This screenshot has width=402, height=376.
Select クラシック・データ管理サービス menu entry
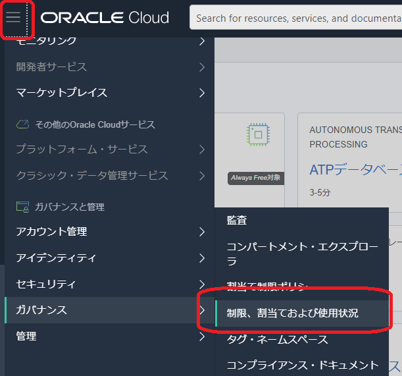[x=92, y=176]
